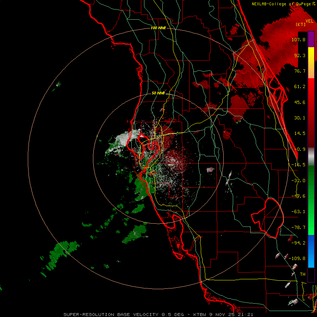Click the blue segment of velocity color bar
The width and height of the screenshot is (317, 317).
coord(311,251)
